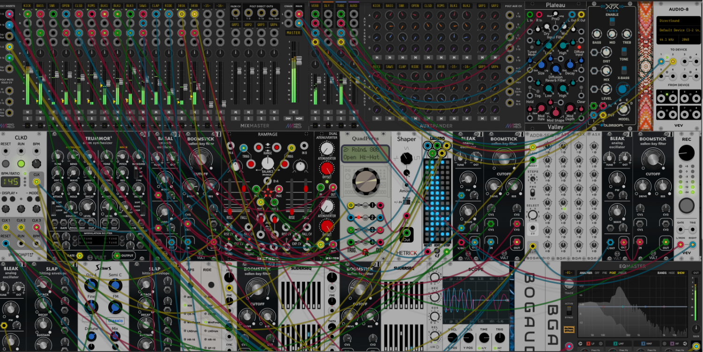Image resolution: width=703 pixels, height=352 pixels.
Task: Select FREEZE in EQMaster analyser
Action: [622, 273]
